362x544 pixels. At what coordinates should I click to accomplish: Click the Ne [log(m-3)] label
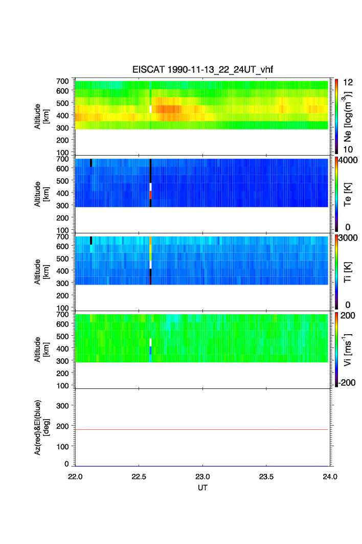(348, 117)
